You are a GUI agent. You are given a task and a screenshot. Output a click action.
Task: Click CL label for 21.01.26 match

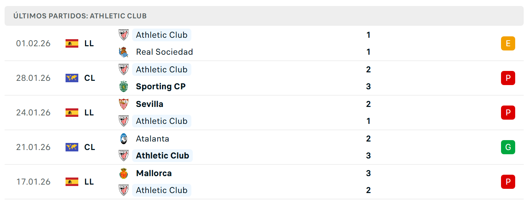(90, 147)
